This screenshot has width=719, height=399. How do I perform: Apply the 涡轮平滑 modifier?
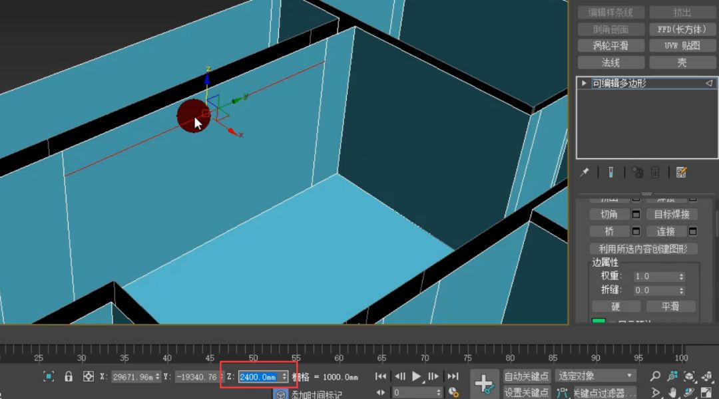pyautogui.click(x=610, y=46)
